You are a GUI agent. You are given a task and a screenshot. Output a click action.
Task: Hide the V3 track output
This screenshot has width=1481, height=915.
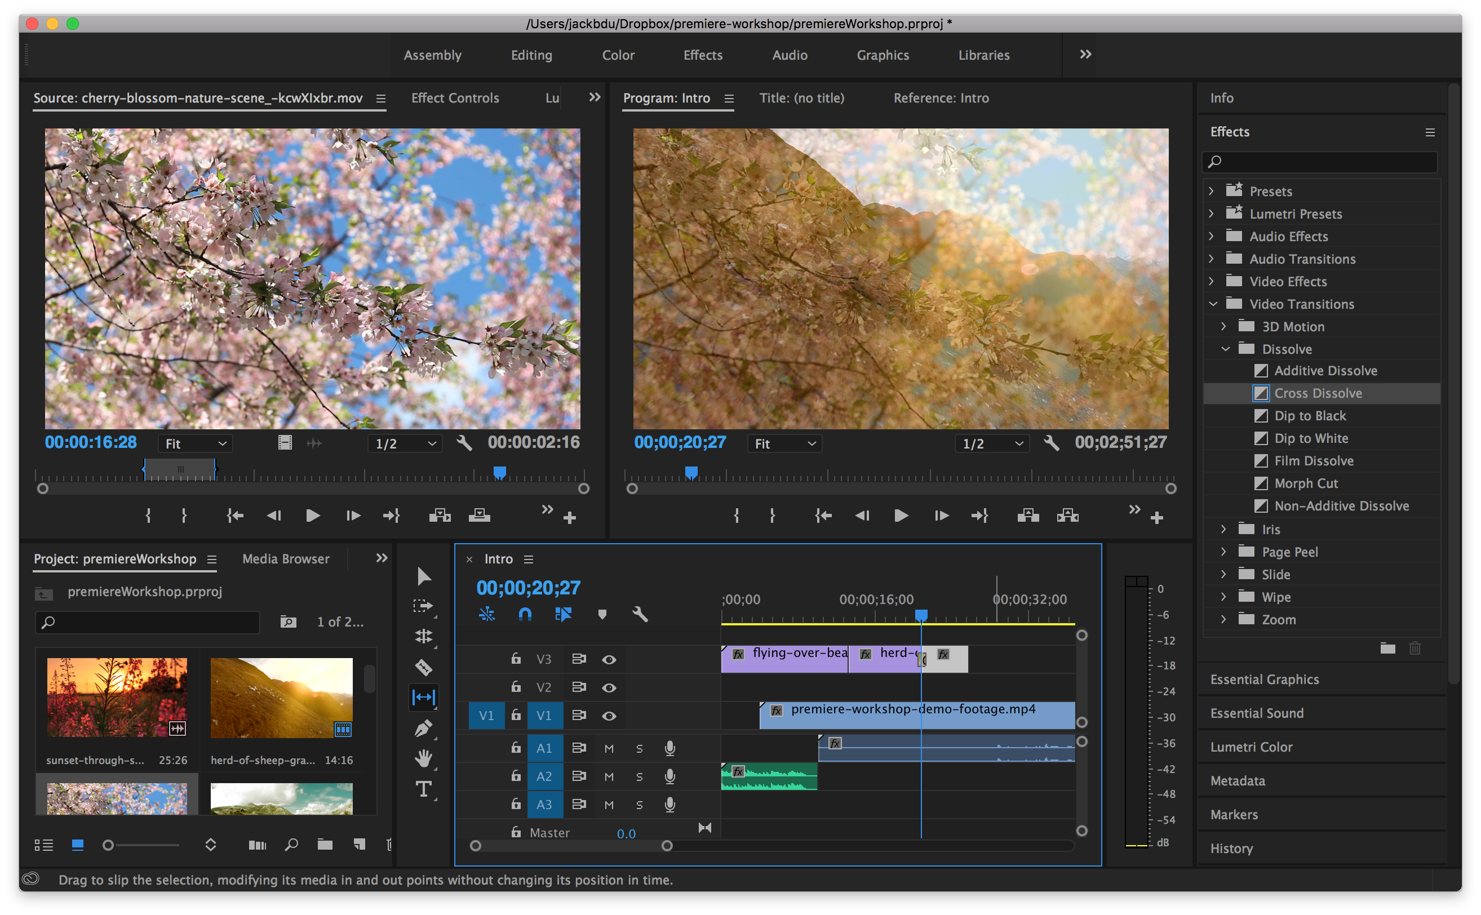tap(609, 659)
